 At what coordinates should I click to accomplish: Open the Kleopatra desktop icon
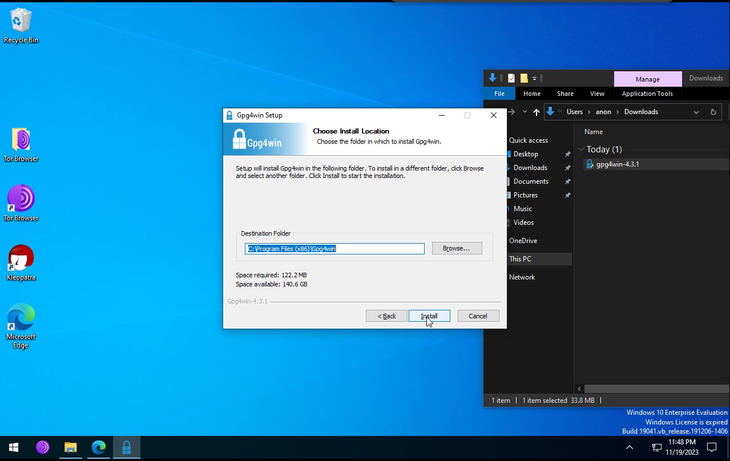pyautogui.click(x=21, y=260)
